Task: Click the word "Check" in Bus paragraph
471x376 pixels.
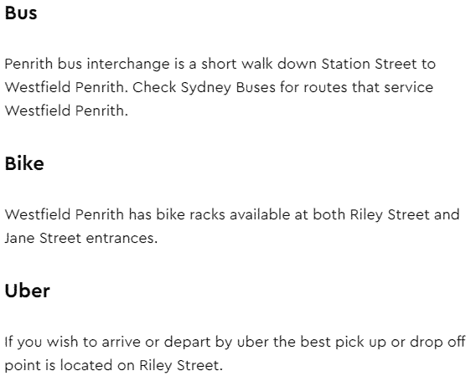Action: tap(154, 87)
